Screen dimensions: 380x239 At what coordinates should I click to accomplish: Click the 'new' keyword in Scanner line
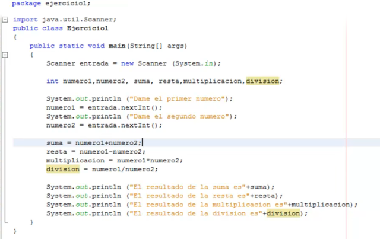pos(128,63)
